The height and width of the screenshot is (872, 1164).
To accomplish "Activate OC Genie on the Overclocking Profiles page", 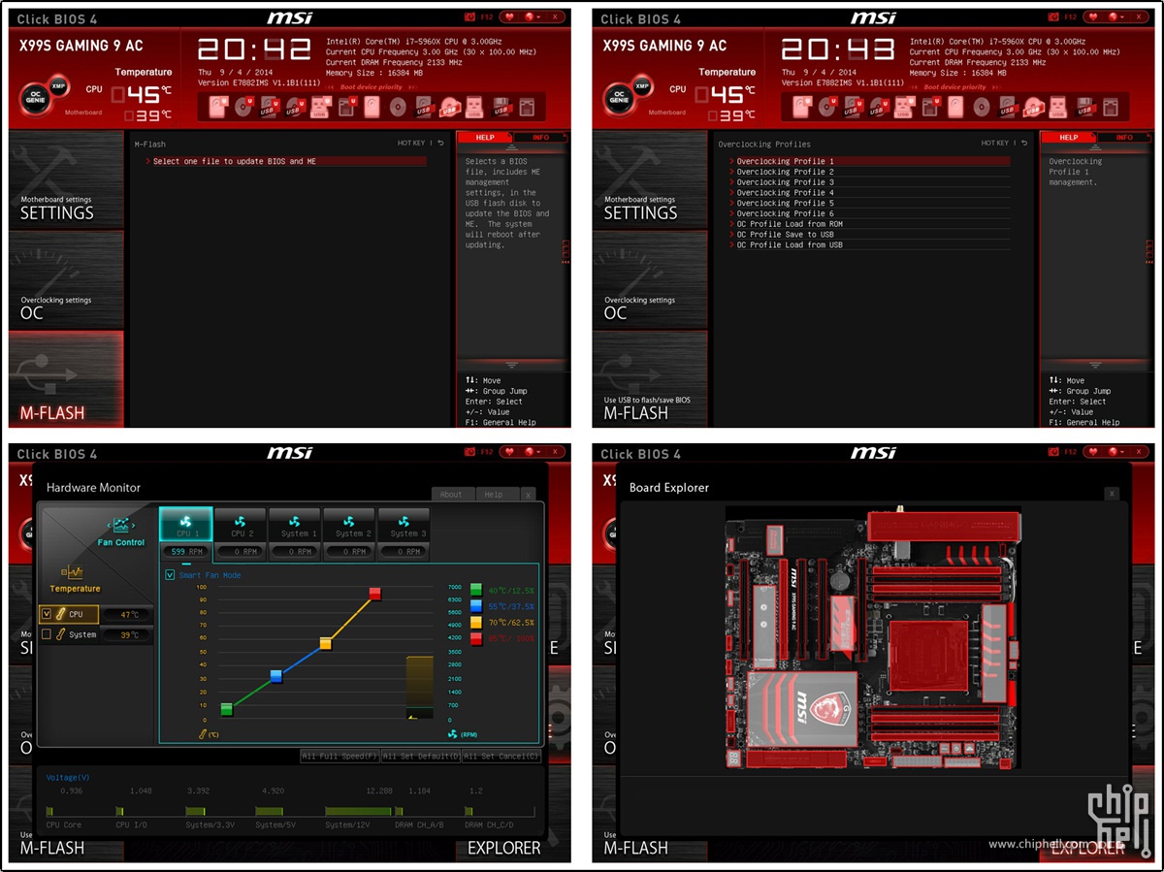I will point(620,98).
